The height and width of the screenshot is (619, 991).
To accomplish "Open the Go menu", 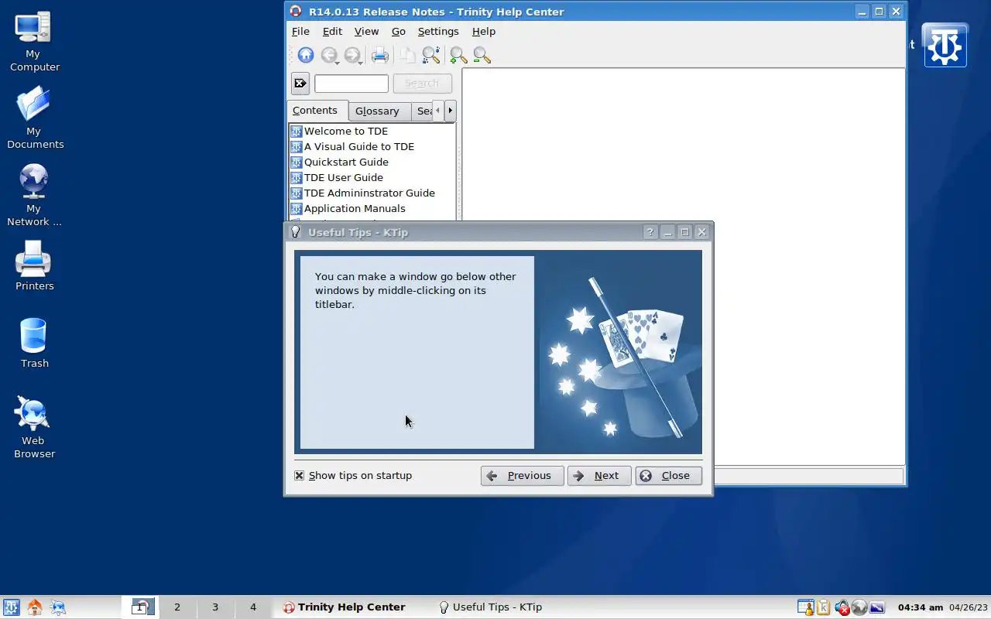I will [x=398, y=32].
